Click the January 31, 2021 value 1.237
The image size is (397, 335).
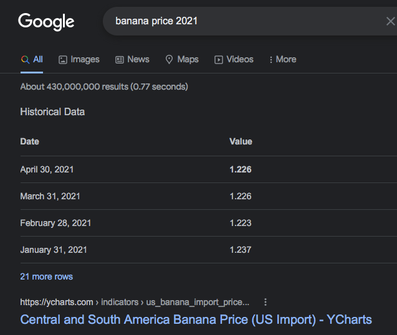tap(241, 250)
